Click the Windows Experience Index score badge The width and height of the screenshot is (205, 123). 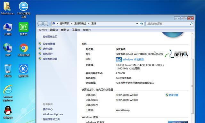119,60
